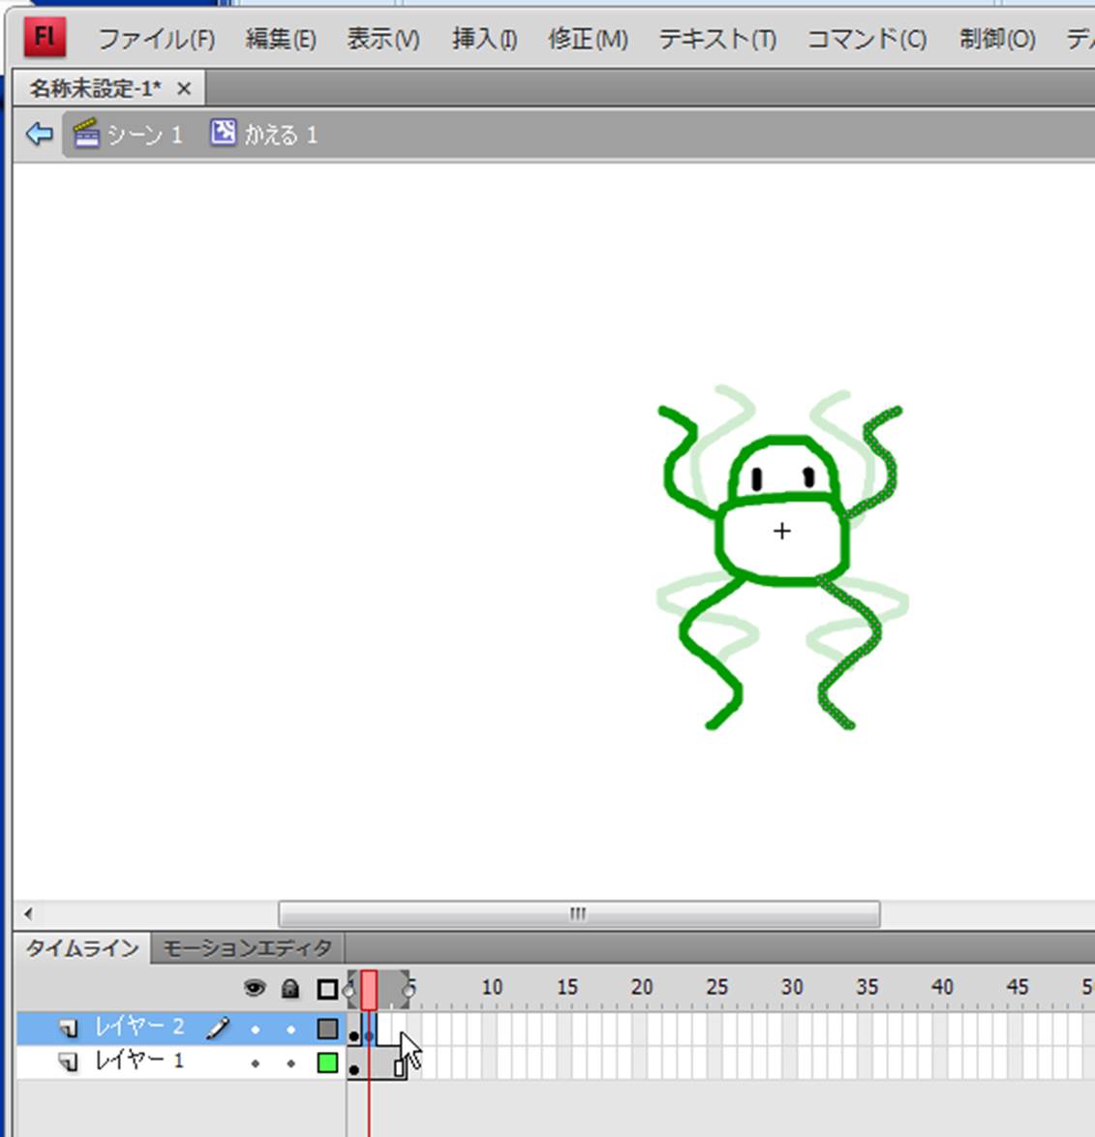Click the outline square icon in the layer header
The width and height of the screenshot is (1095, 1137).
point(327,989)
